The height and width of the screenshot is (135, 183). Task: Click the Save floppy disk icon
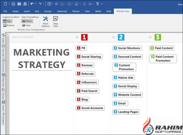click(x=19, y=4)
